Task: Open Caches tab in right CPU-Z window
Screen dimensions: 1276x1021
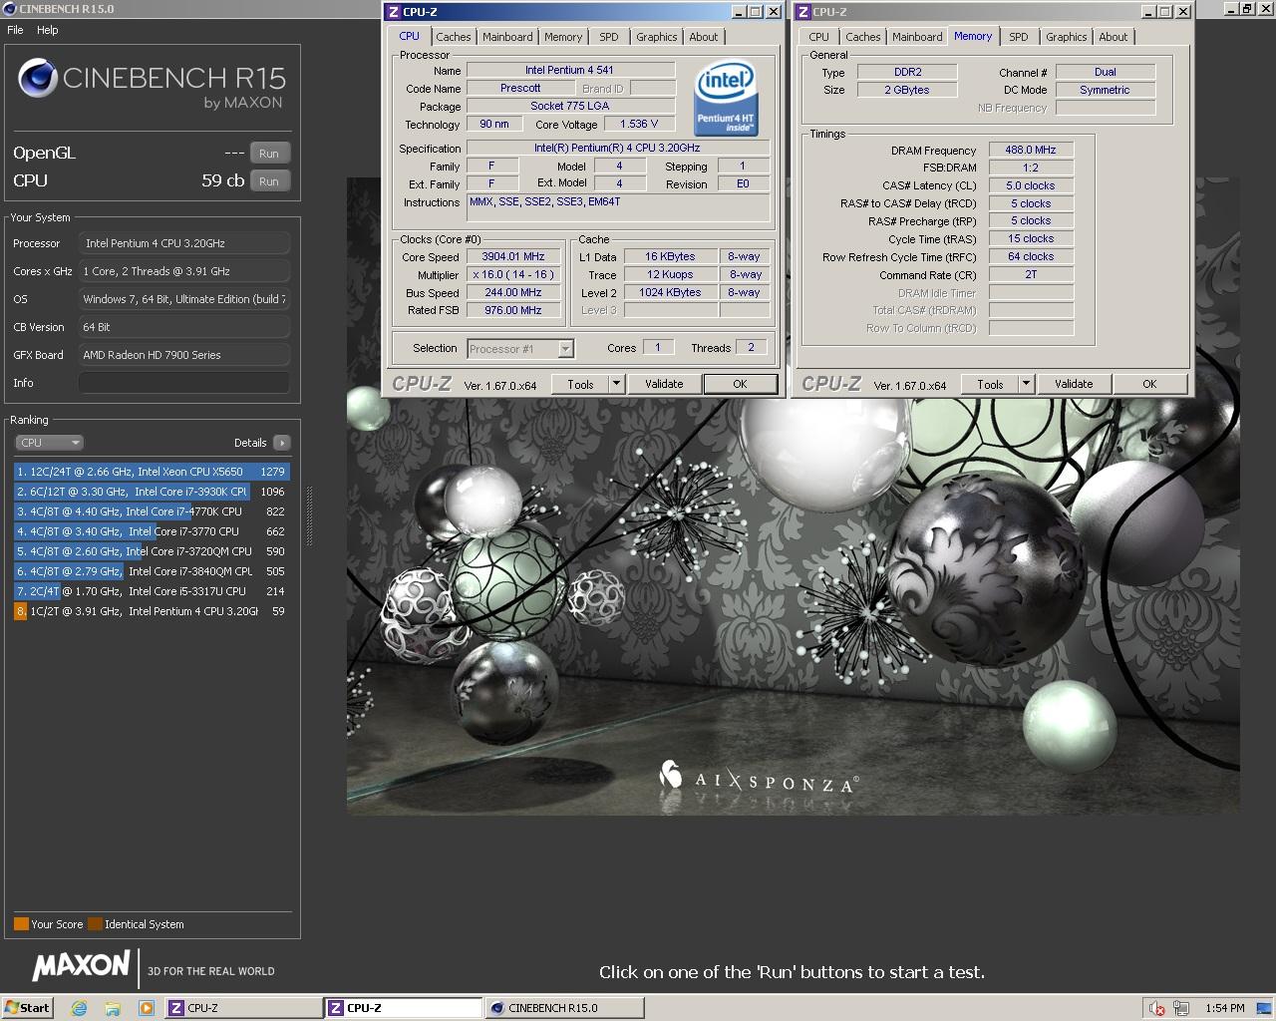Action: tap(863, 37)
